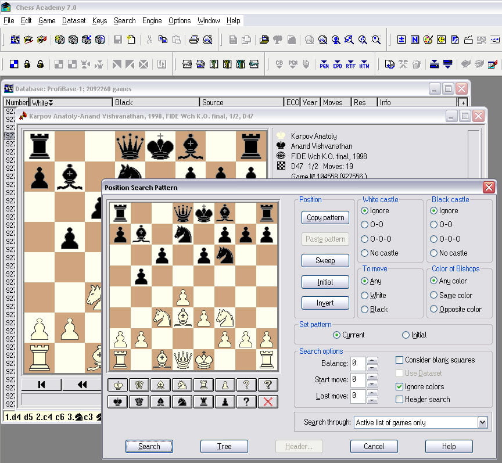
Task: Click the EPD toolbar icon
Action: pos(336,64)
